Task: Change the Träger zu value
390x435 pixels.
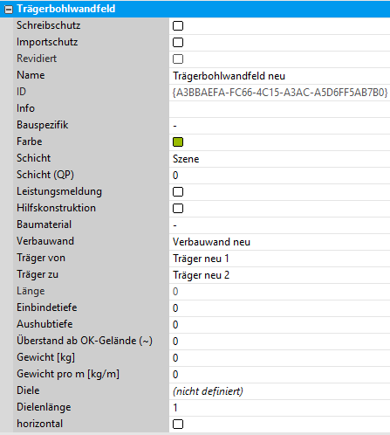Action: click(x=279, y=275)
